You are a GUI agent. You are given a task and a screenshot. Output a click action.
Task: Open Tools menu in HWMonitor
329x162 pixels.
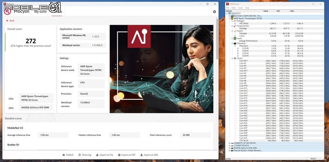coord(240,8)
